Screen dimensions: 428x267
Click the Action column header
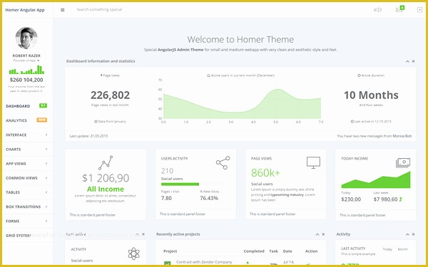[x=312, y=251]
